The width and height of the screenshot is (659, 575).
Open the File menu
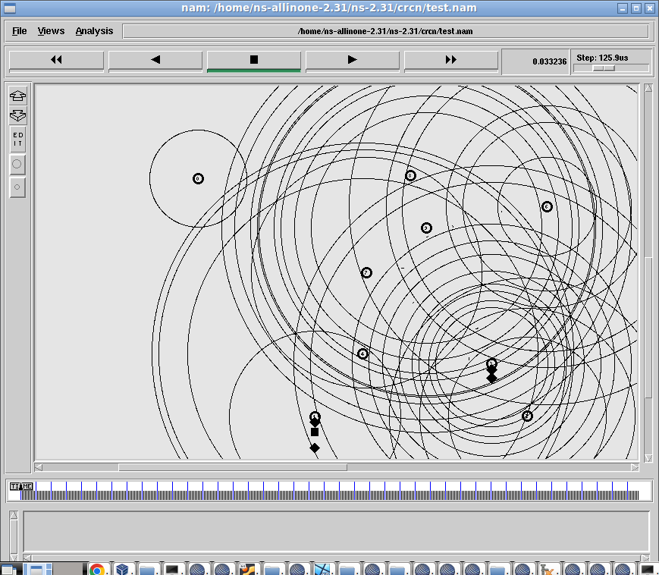[19, 31]
